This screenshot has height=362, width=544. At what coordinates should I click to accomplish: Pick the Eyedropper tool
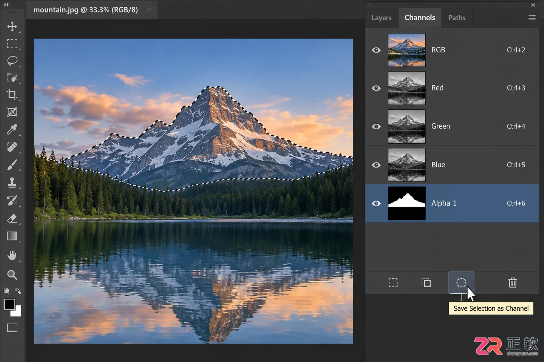(x=12, y=130)
